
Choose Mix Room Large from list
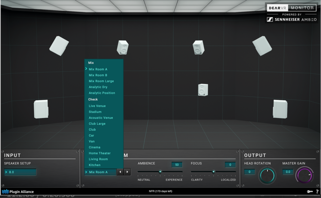(101, 81)
